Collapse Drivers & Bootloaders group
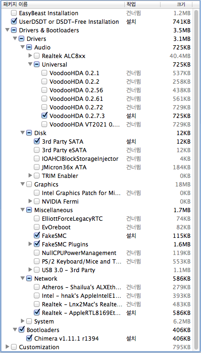This screenshot has width=201, height=353. pyautogui.click(x=8, y=30)
